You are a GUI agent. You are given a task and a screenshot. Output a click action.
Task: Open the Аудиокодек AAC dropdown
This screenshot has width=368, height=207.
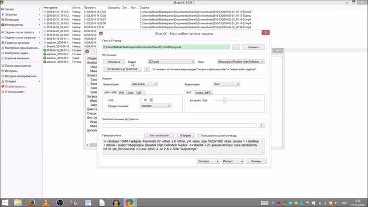point(227,84)
